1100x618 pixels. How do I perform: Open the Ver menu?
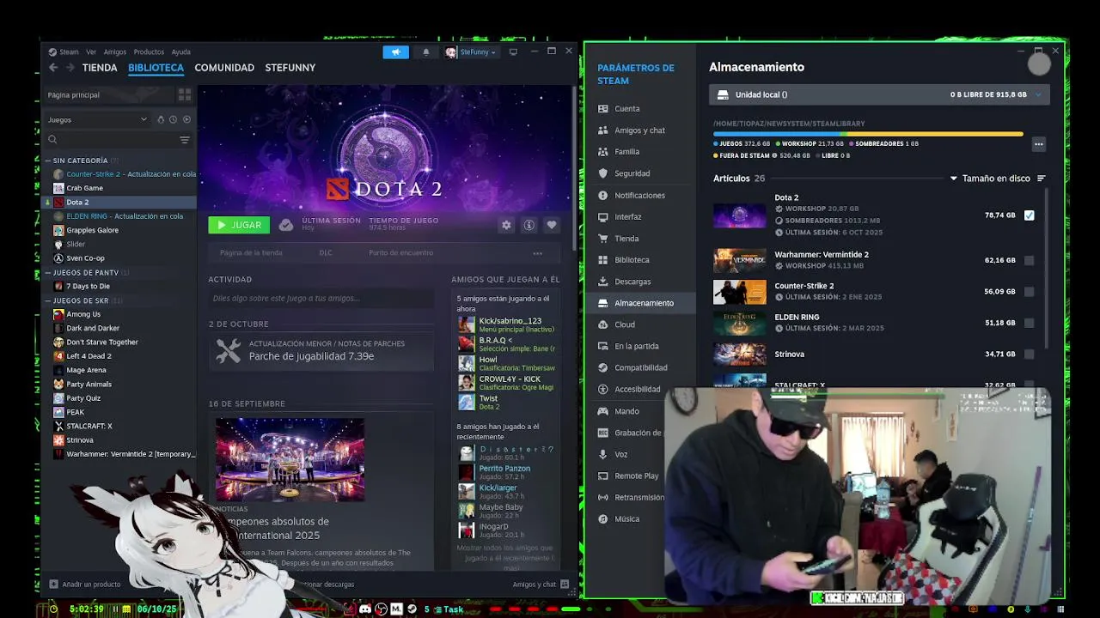pyautogui.click(x=91, y=52)
